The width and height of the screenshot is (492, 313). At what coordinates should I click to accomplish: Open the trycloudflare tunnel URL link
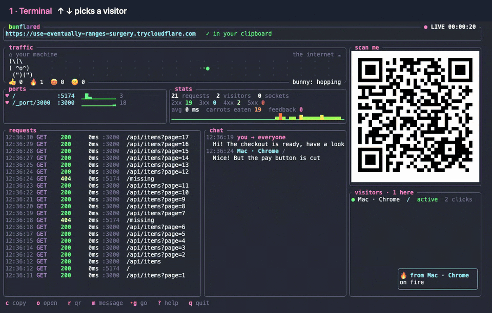tap(100, 34)
